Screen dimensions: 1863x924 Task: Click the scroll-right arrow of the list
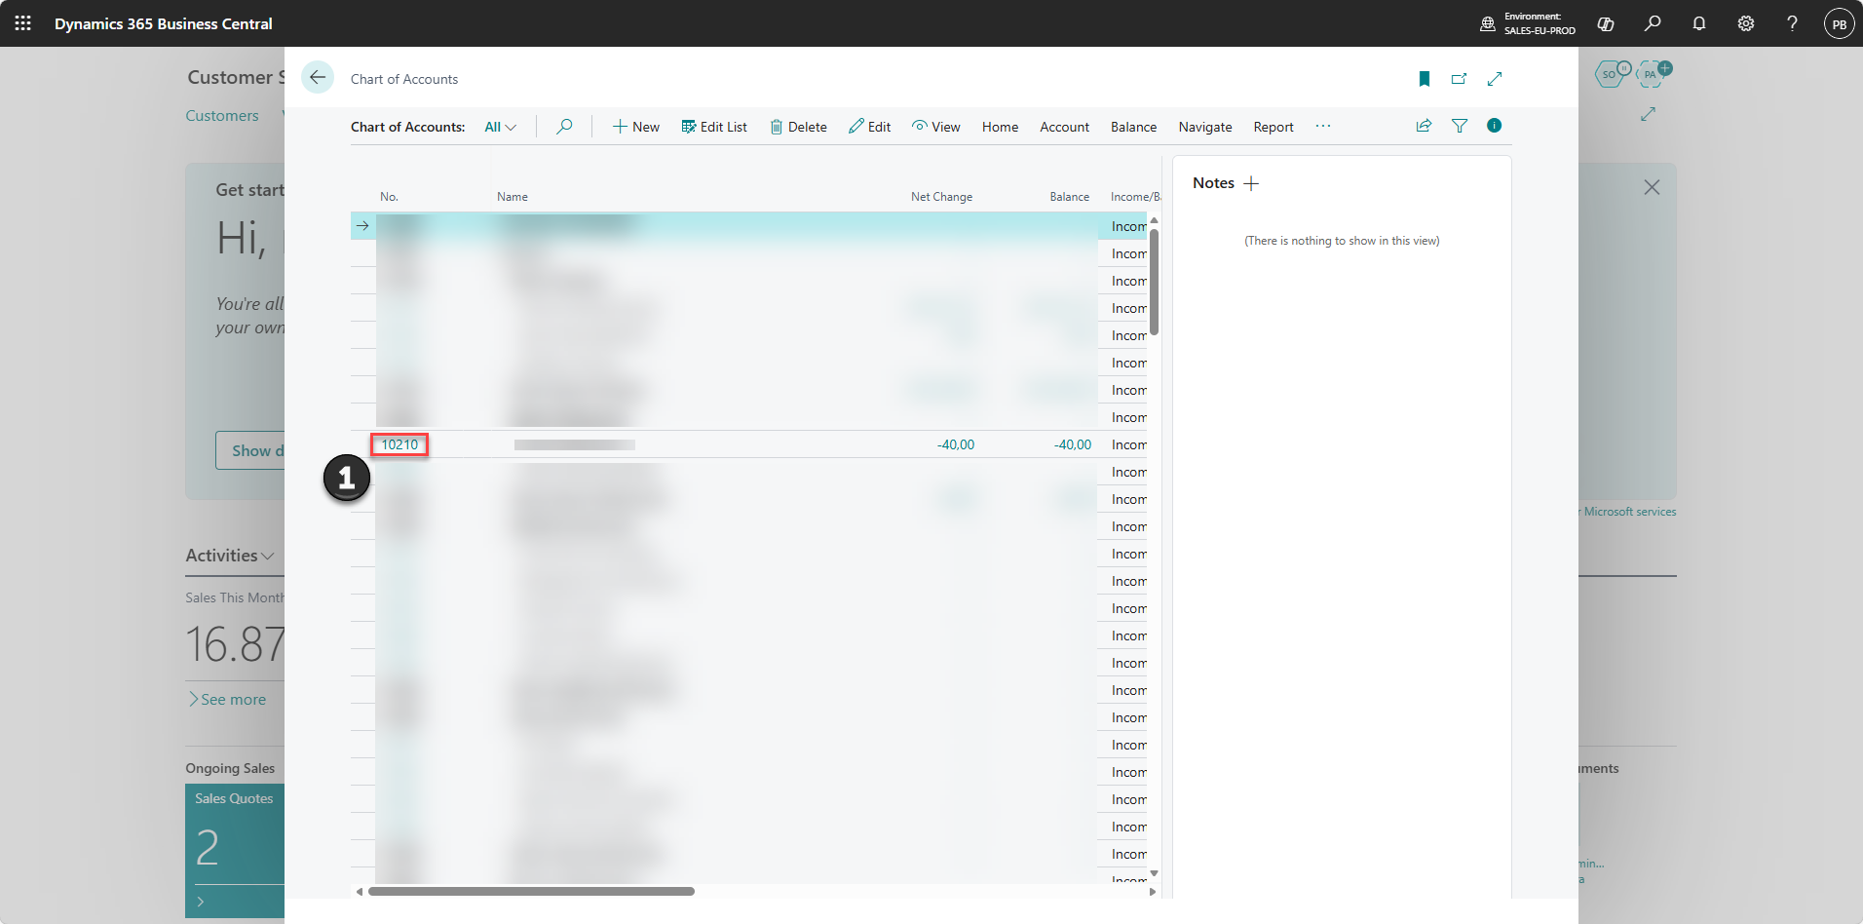click(1154, 891)
